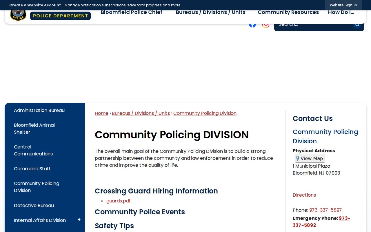Open the guards.pdf link
The image size is (371, 232).
click(x=119, y=201)
